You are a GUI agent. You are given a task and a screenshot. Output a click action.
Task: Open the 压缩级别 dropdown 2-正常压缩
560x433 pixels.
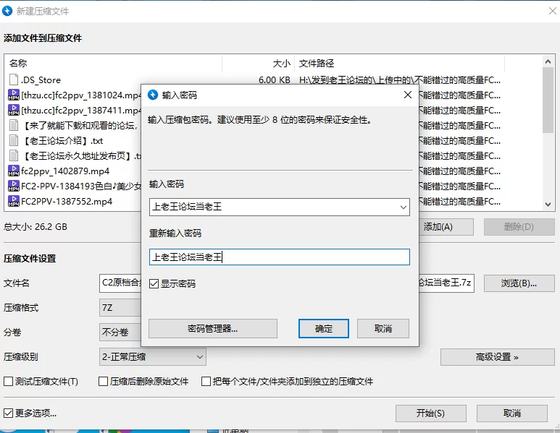click(153, 356)
